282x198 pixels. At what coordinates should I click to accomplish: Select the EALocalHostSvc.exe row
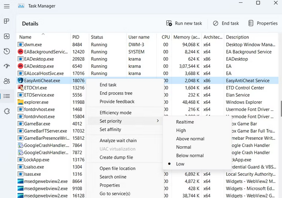(x=147, y=73)
